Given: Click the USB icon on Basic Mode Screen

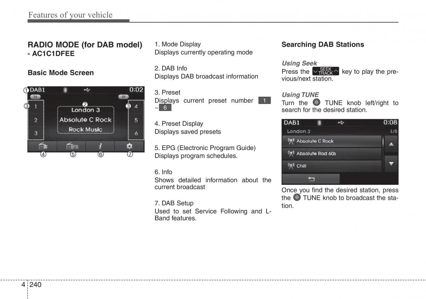Looking at the screenshot, I should [x=86, y=90].
